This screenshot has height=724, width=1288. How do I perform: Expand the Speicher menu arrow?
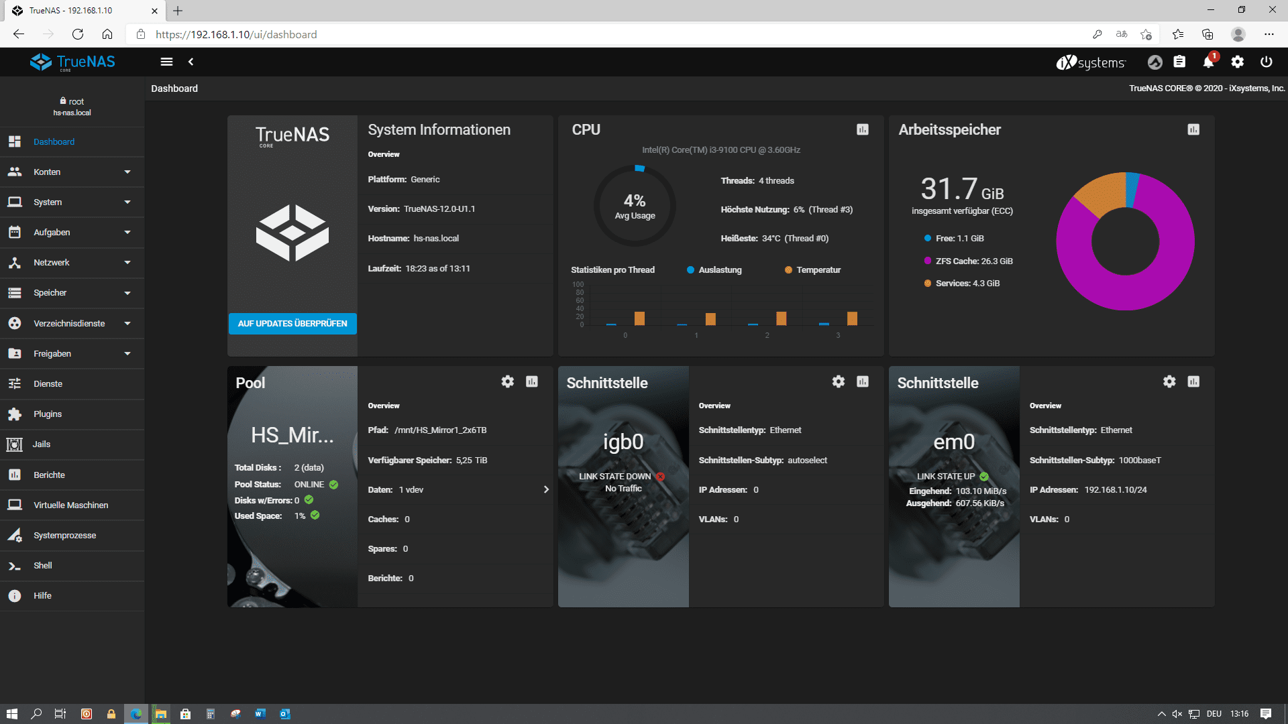pos(127,293)
